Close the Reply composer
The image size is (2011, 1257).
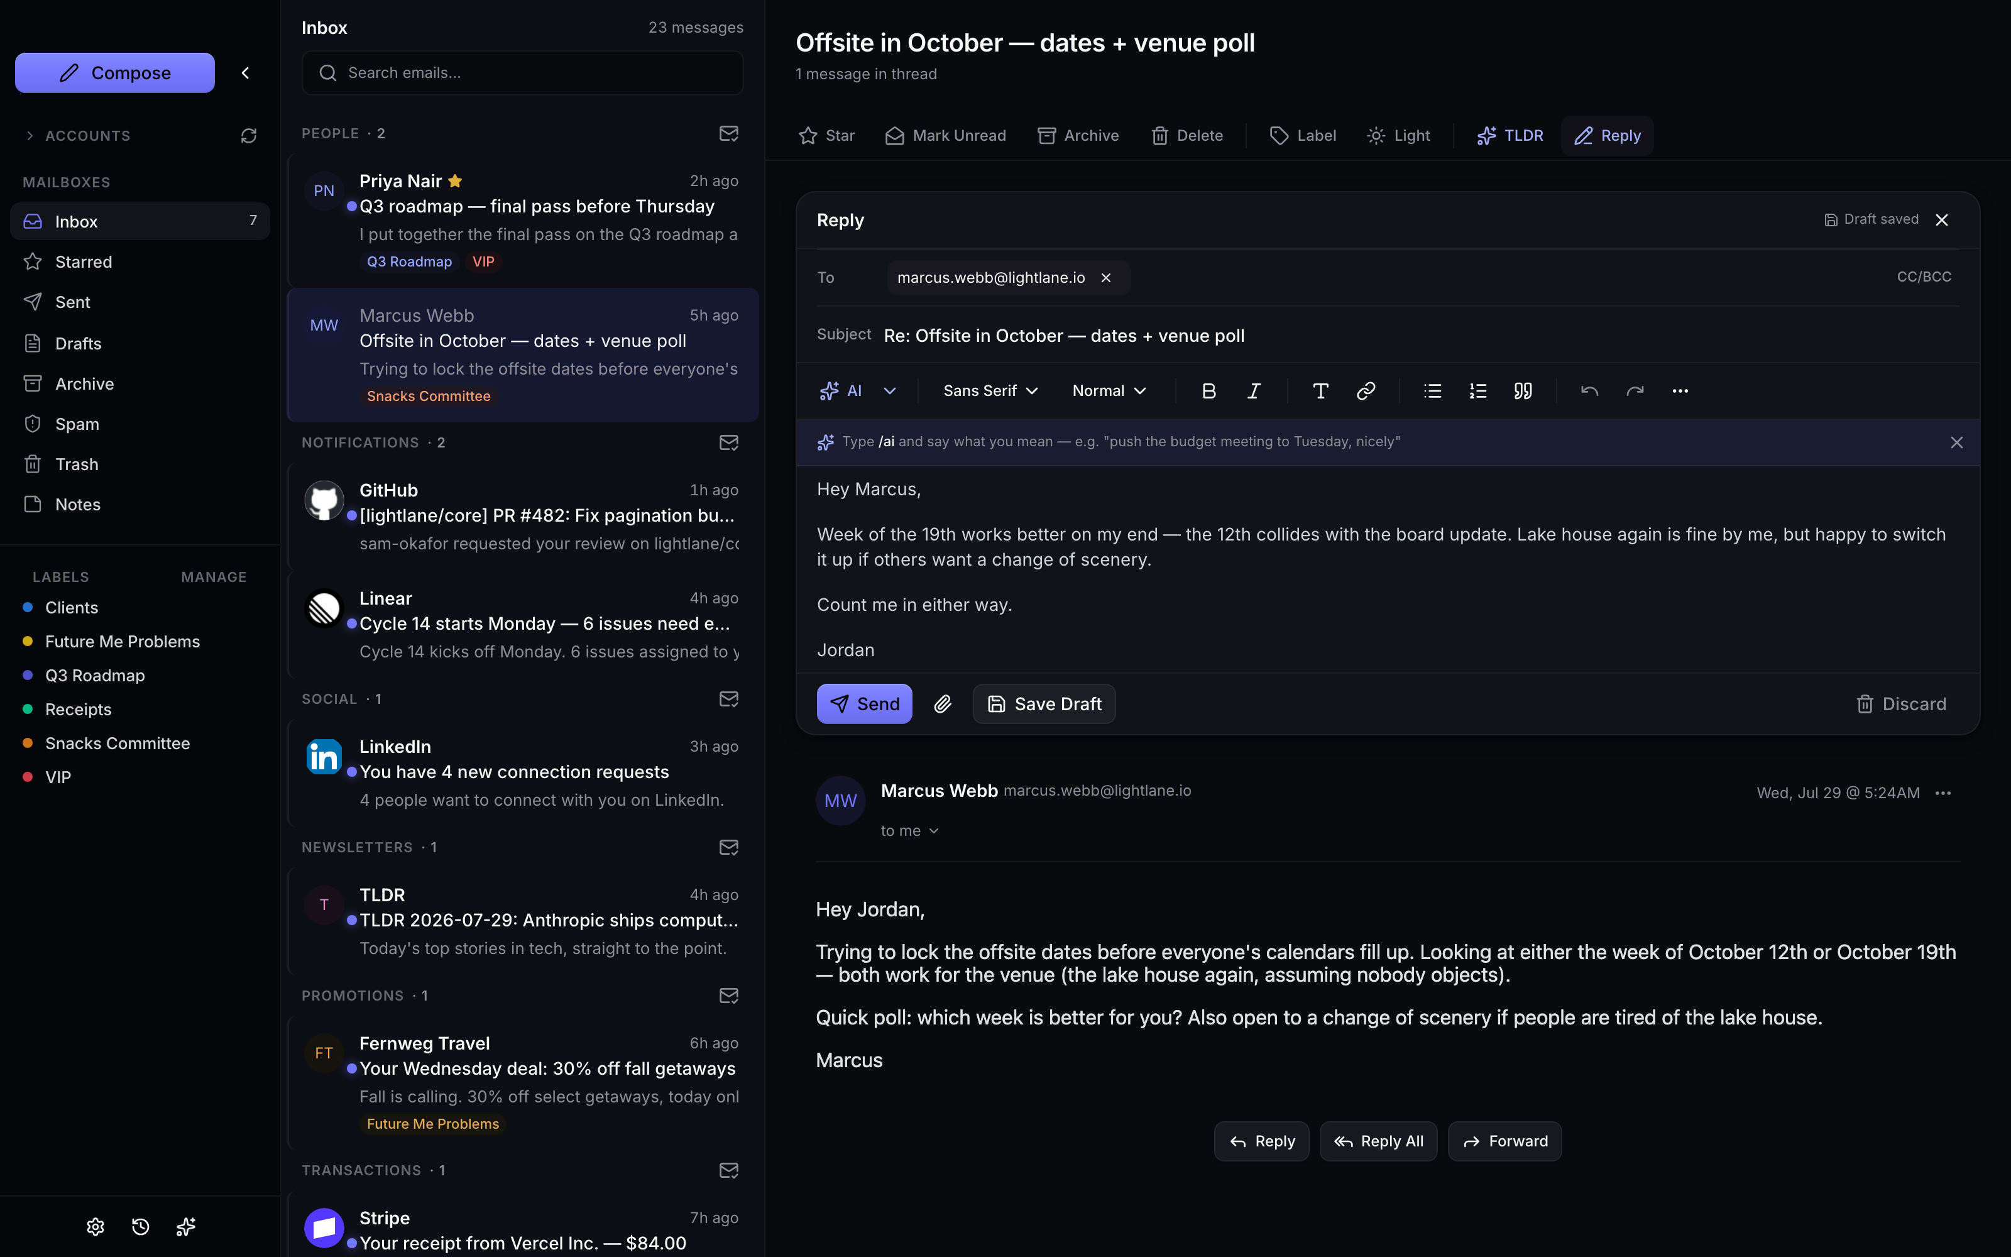[x=1942, y=219]
